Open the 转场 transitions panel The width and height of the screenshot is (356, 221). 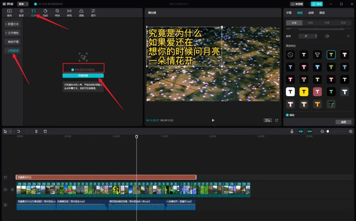click(69, 13)
